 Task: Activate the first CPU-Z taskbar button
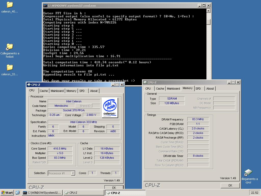tap(84, 193)
